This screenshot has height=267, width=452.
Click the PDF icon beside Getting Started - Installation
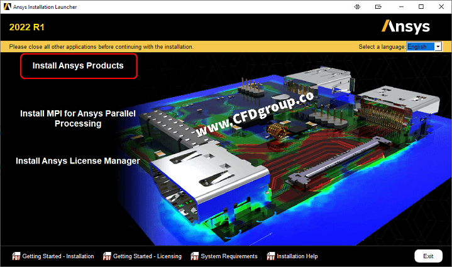pyautogui.click(x=16, y=256)
